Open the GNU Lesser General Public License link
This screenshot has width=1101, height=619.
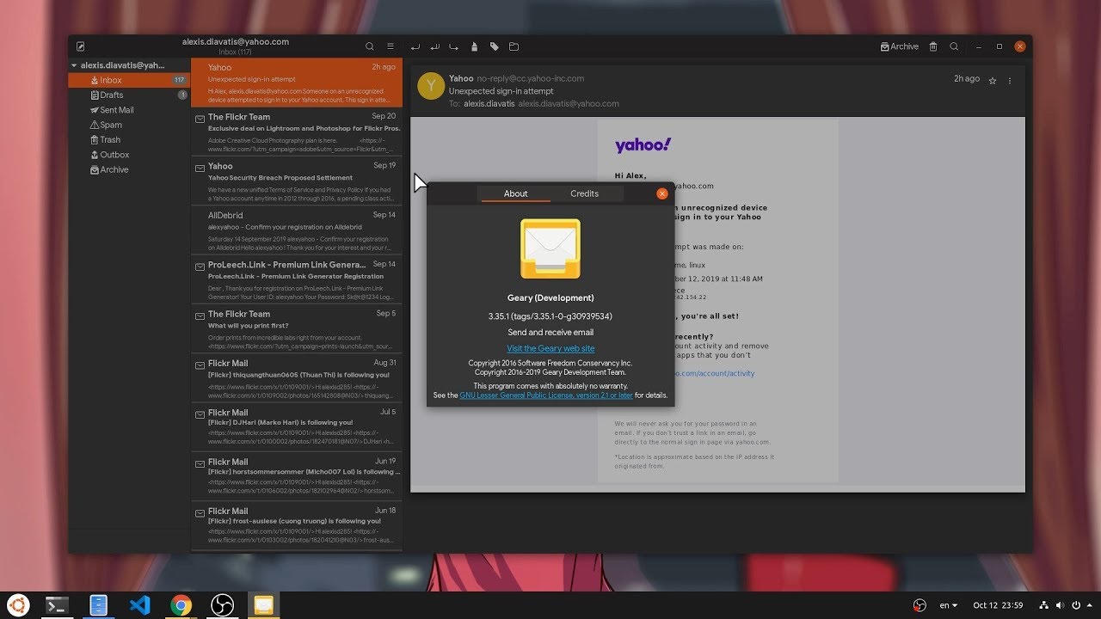click(x=546, y=395)
